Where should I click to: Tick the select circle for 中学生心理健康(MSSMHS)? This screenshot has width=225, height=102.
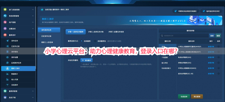tap(219, 68)
